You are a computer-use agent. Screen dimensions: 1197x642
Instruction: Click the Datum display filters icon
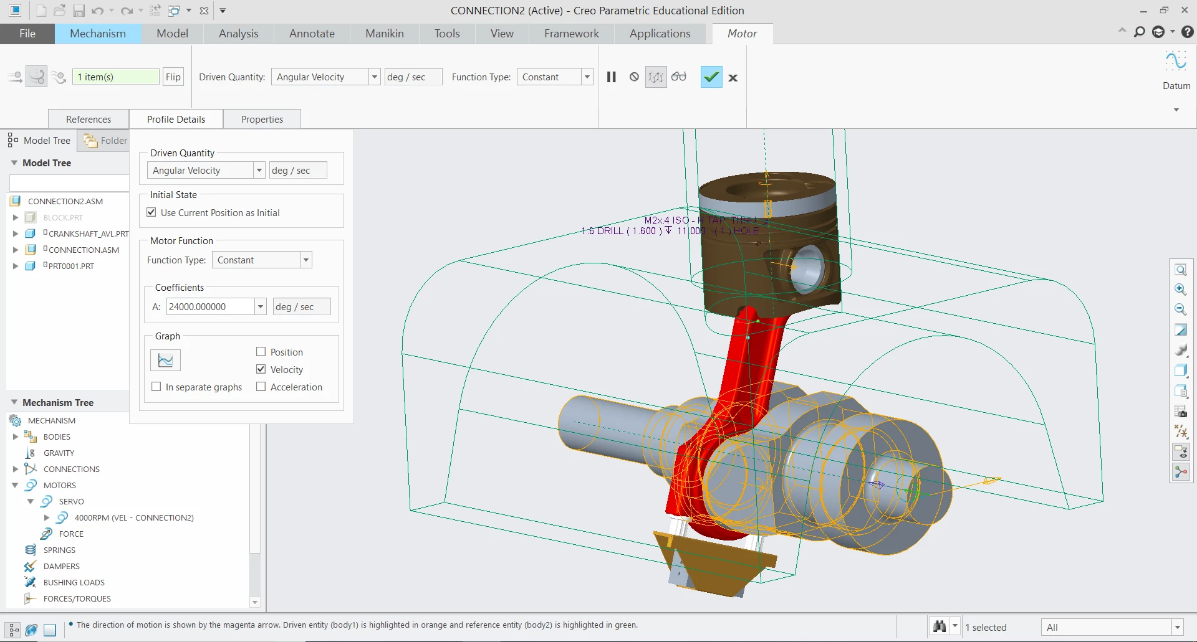(1181, 432)
